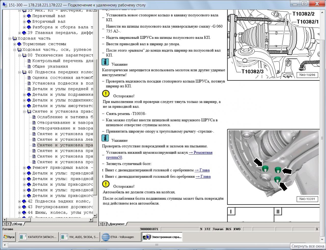Click book icon of Ремонт приводных валов
326x250 pixels.
(x=29, y=168)
